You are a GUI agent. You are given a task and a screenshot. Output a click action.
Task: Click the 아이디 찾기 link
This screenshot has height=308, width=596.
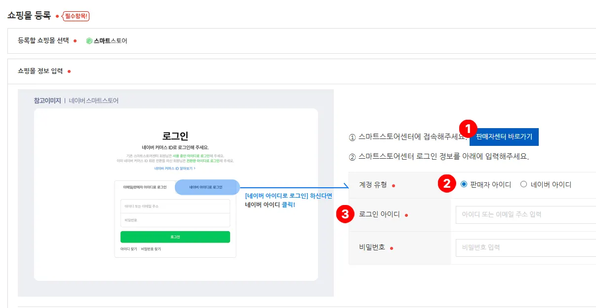pos(129,249)
